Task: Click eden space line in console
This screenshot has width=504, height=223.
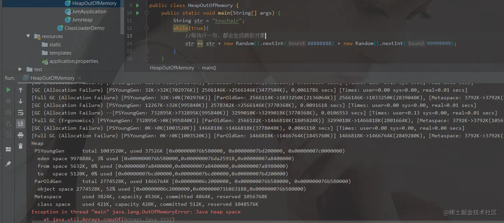Action: [166, 159]
